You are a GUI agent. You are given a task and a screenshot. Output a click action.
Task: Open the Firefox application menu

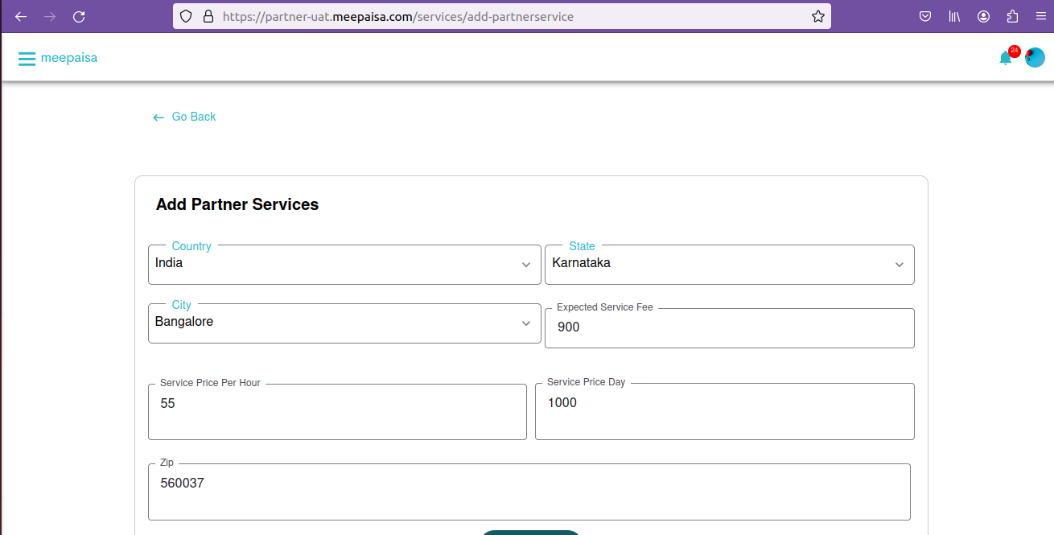click(x=1040, y=16)
